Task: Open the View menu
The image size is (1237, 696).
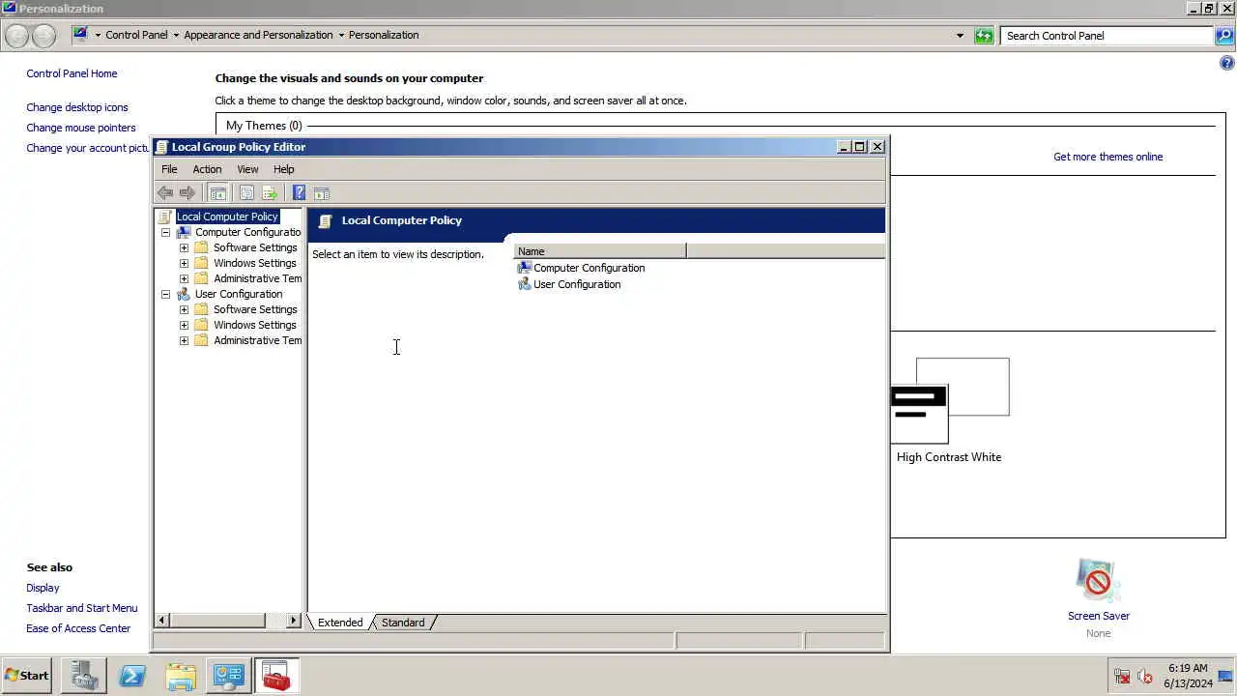Action: [247, 169]
